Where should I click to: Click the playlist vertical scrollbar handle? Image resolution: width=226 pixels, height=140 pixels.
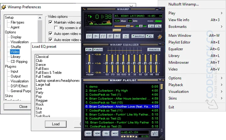click(161, 87)
